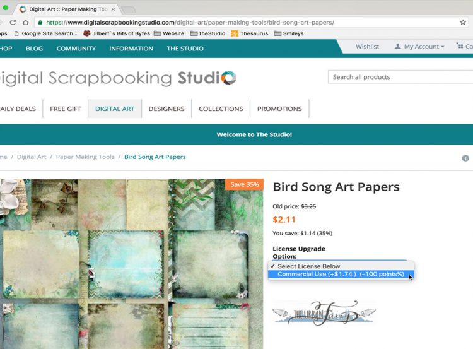The height and width of the screenshot is (349, 473).
Task: Reload the page with the refresh icon
Action: pyautogui.click(x=13, y=22)
